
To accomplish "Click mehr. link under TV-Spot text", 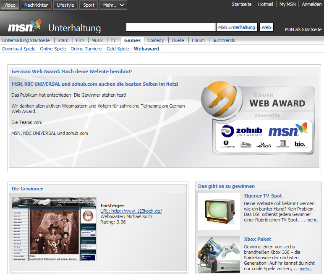I will (312, 220).
